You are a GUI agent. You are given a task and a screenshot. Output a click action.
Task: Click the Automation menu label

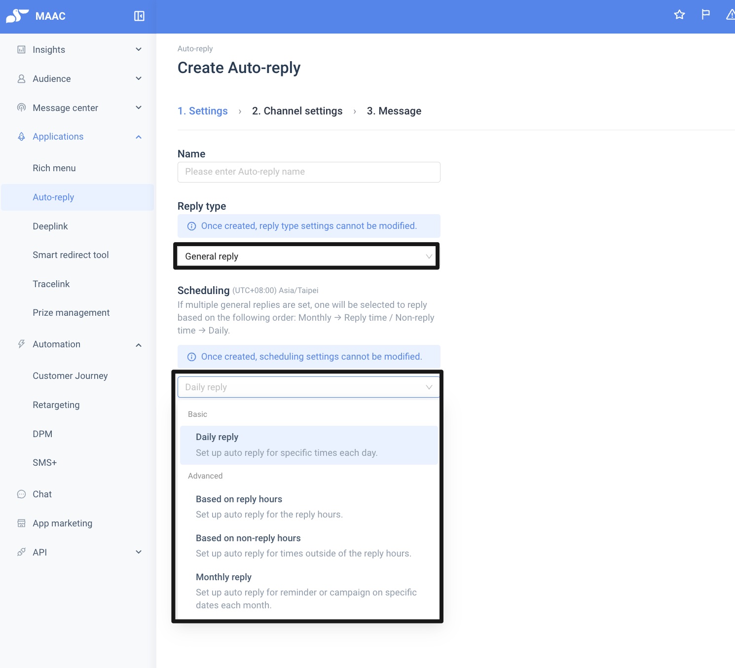57,344
